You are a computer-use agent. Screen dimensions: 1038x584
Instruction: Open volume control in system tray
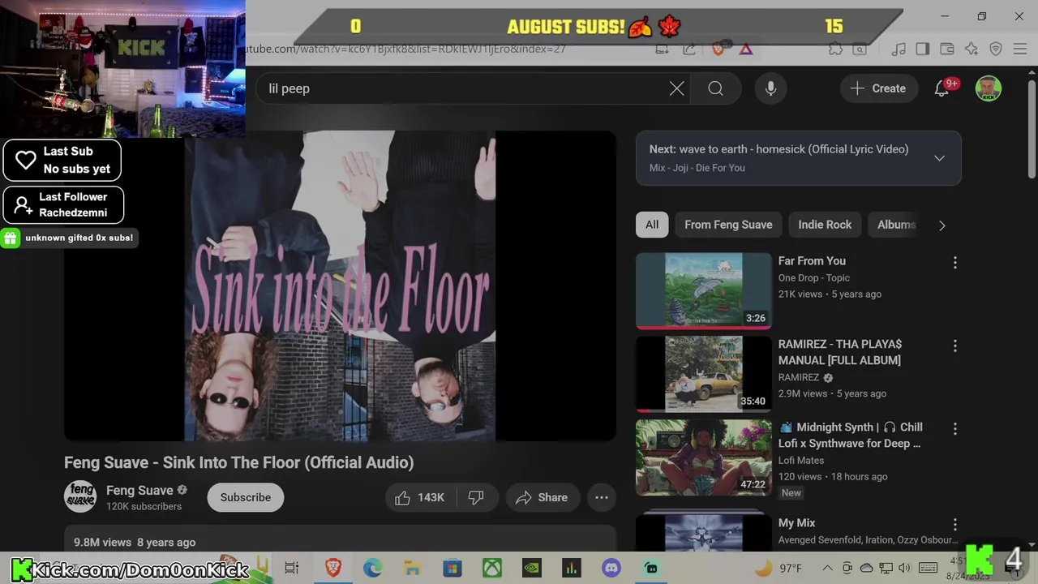coord(905,568)
